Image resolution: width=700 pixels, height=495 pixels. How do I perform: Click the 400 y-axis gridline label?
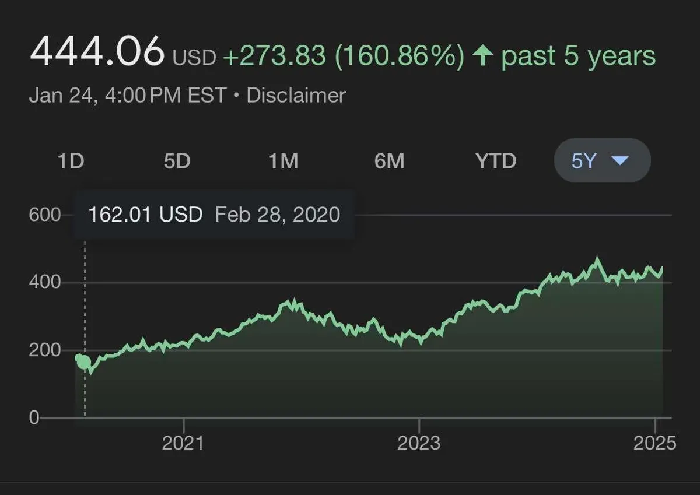pos(45,282)
